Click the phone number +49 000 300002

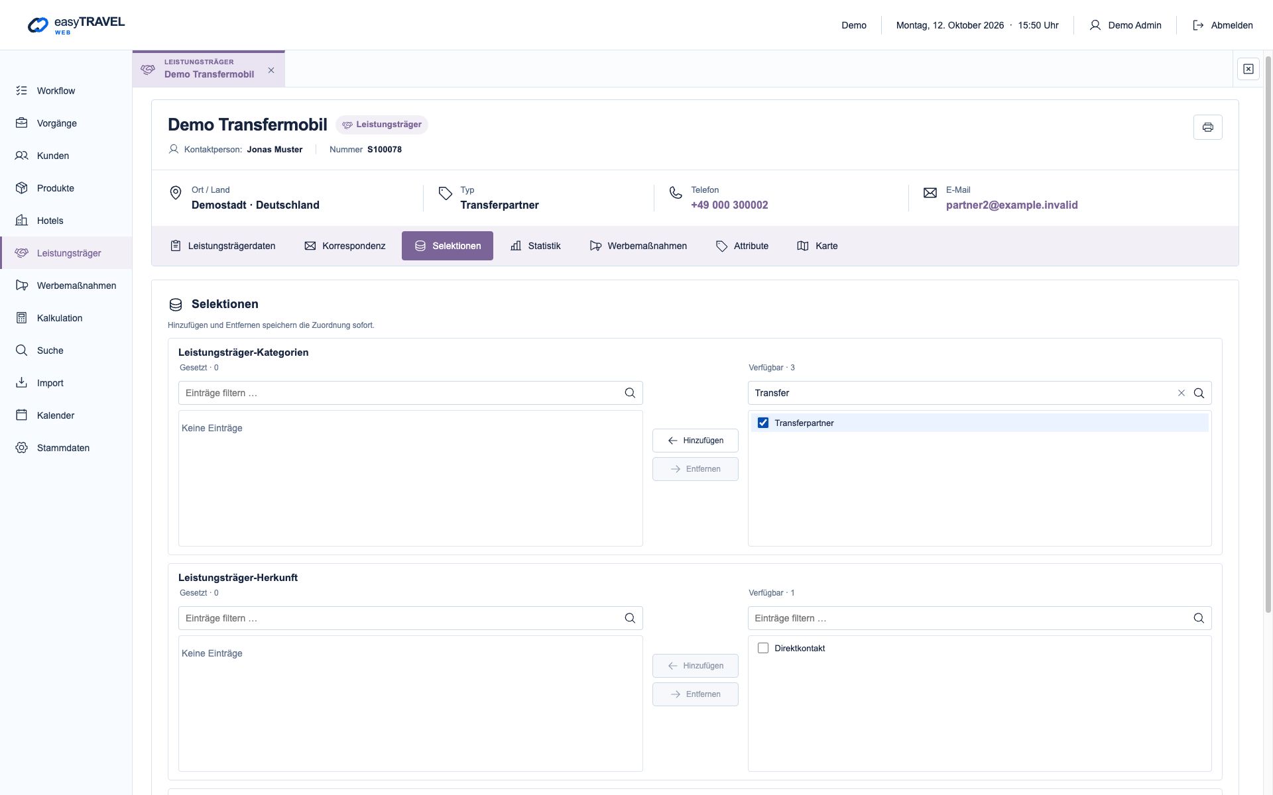click(729, 205)
